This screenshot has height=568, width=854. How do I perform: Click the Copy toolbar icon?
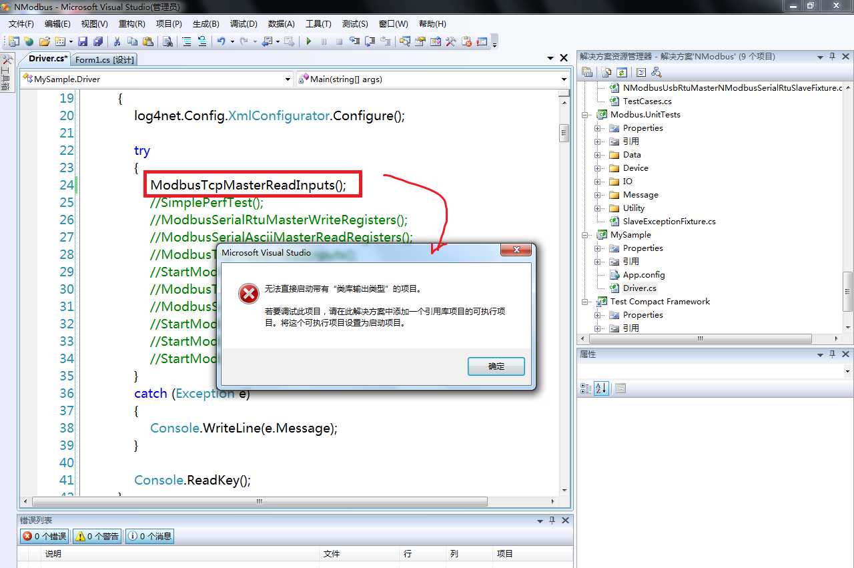click(x=132, y=41)
